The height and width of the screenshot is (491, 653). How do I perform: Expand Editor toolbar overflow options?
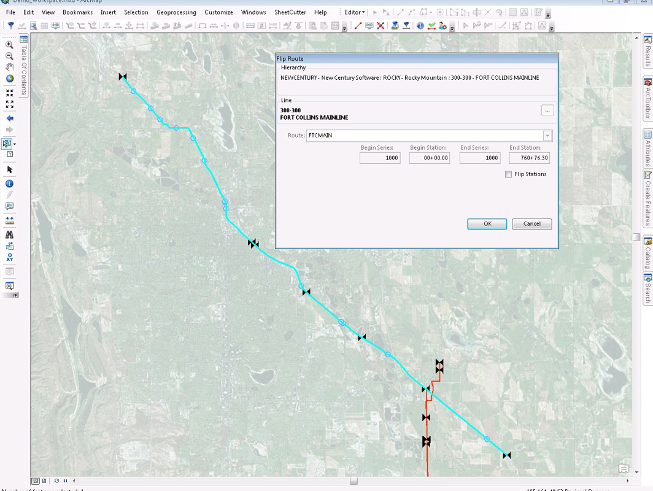pos(548,15)
